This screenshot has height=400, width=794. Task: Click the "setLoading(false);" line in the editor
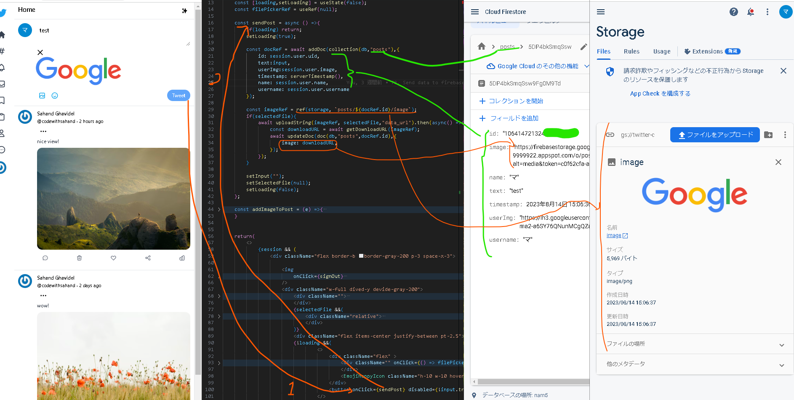272,189
